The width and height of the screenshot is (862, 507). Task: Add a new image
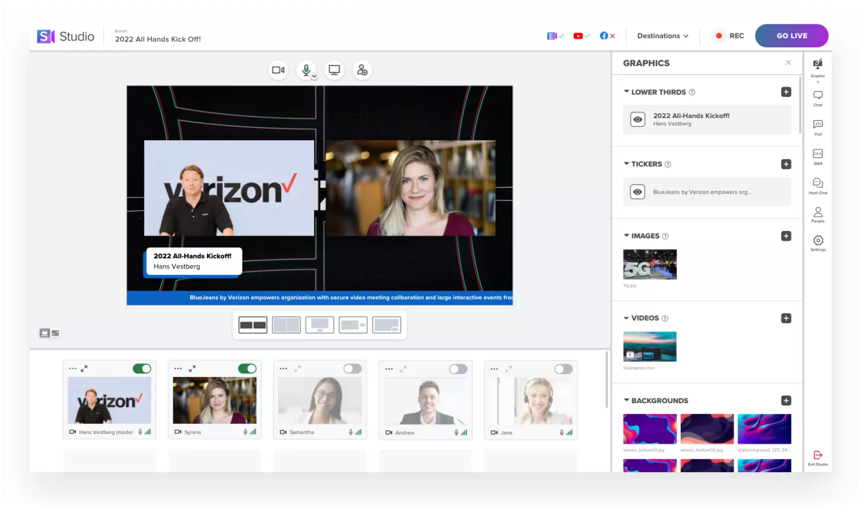click(x=786, y=236)
